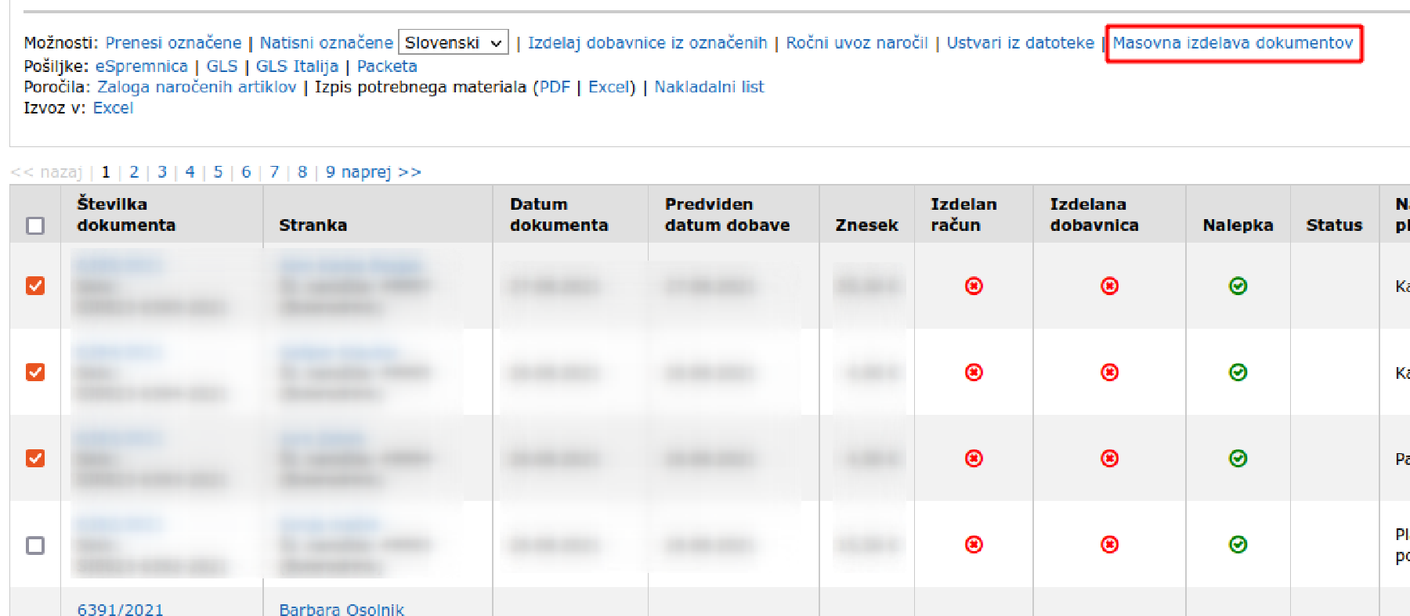Click Prenesi označene link
The width and height of the screenshot is (1410, 616).
point(173,43)
